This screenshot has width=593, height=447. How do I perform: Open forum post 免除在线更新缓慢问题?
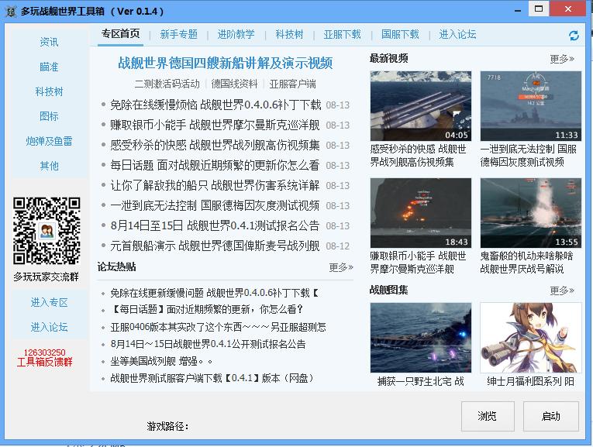[x=214, y=293]
